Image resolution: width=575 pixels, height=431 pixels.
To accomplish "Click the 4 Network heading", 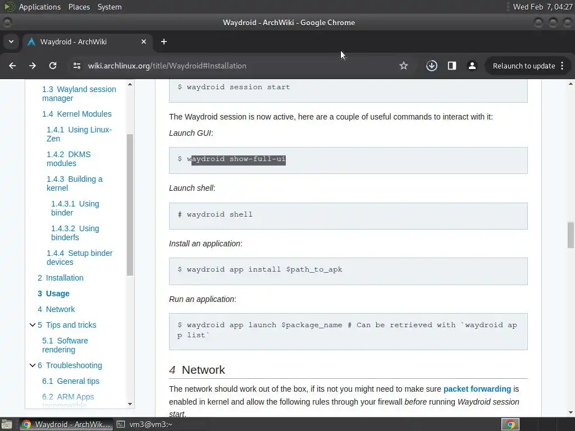I will (197, 370).
